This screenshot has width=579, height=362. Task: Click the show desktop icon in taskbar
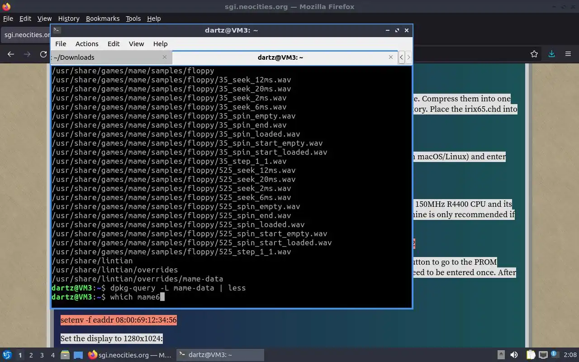click(x=78, y=355)
